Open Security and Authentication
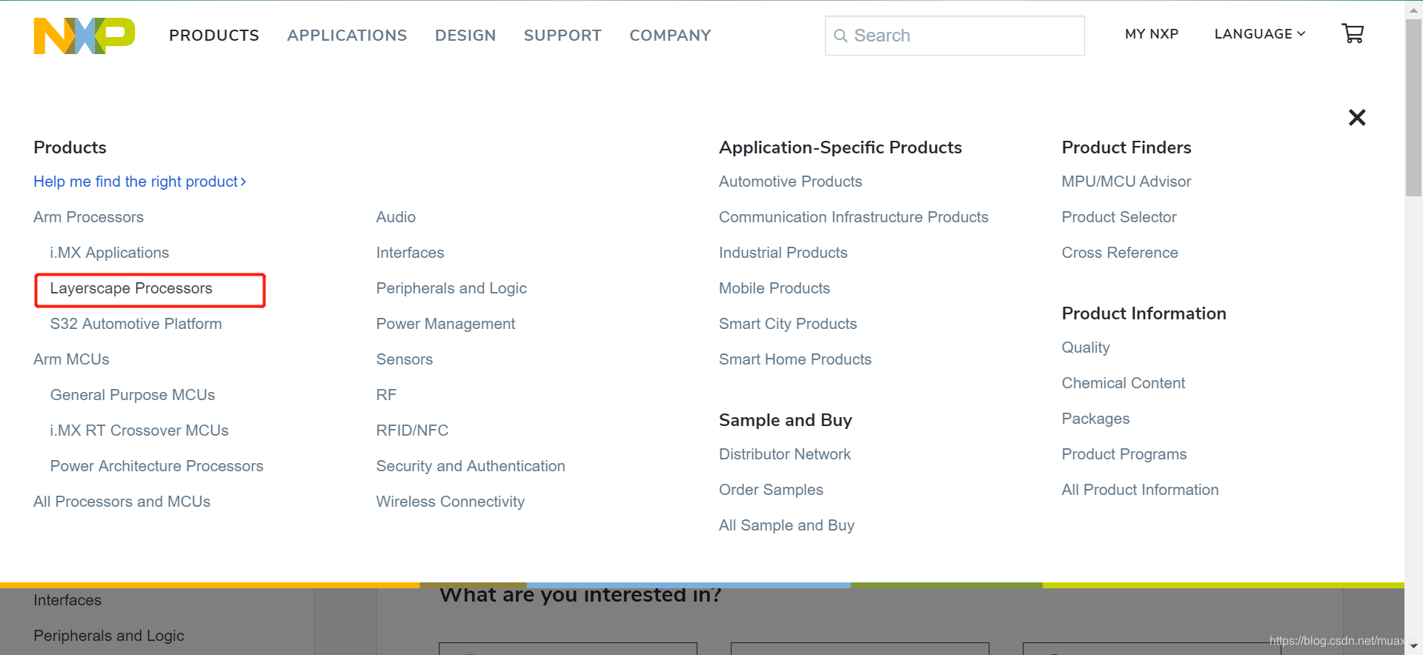1423x655 pixels. tap(471, 466)
